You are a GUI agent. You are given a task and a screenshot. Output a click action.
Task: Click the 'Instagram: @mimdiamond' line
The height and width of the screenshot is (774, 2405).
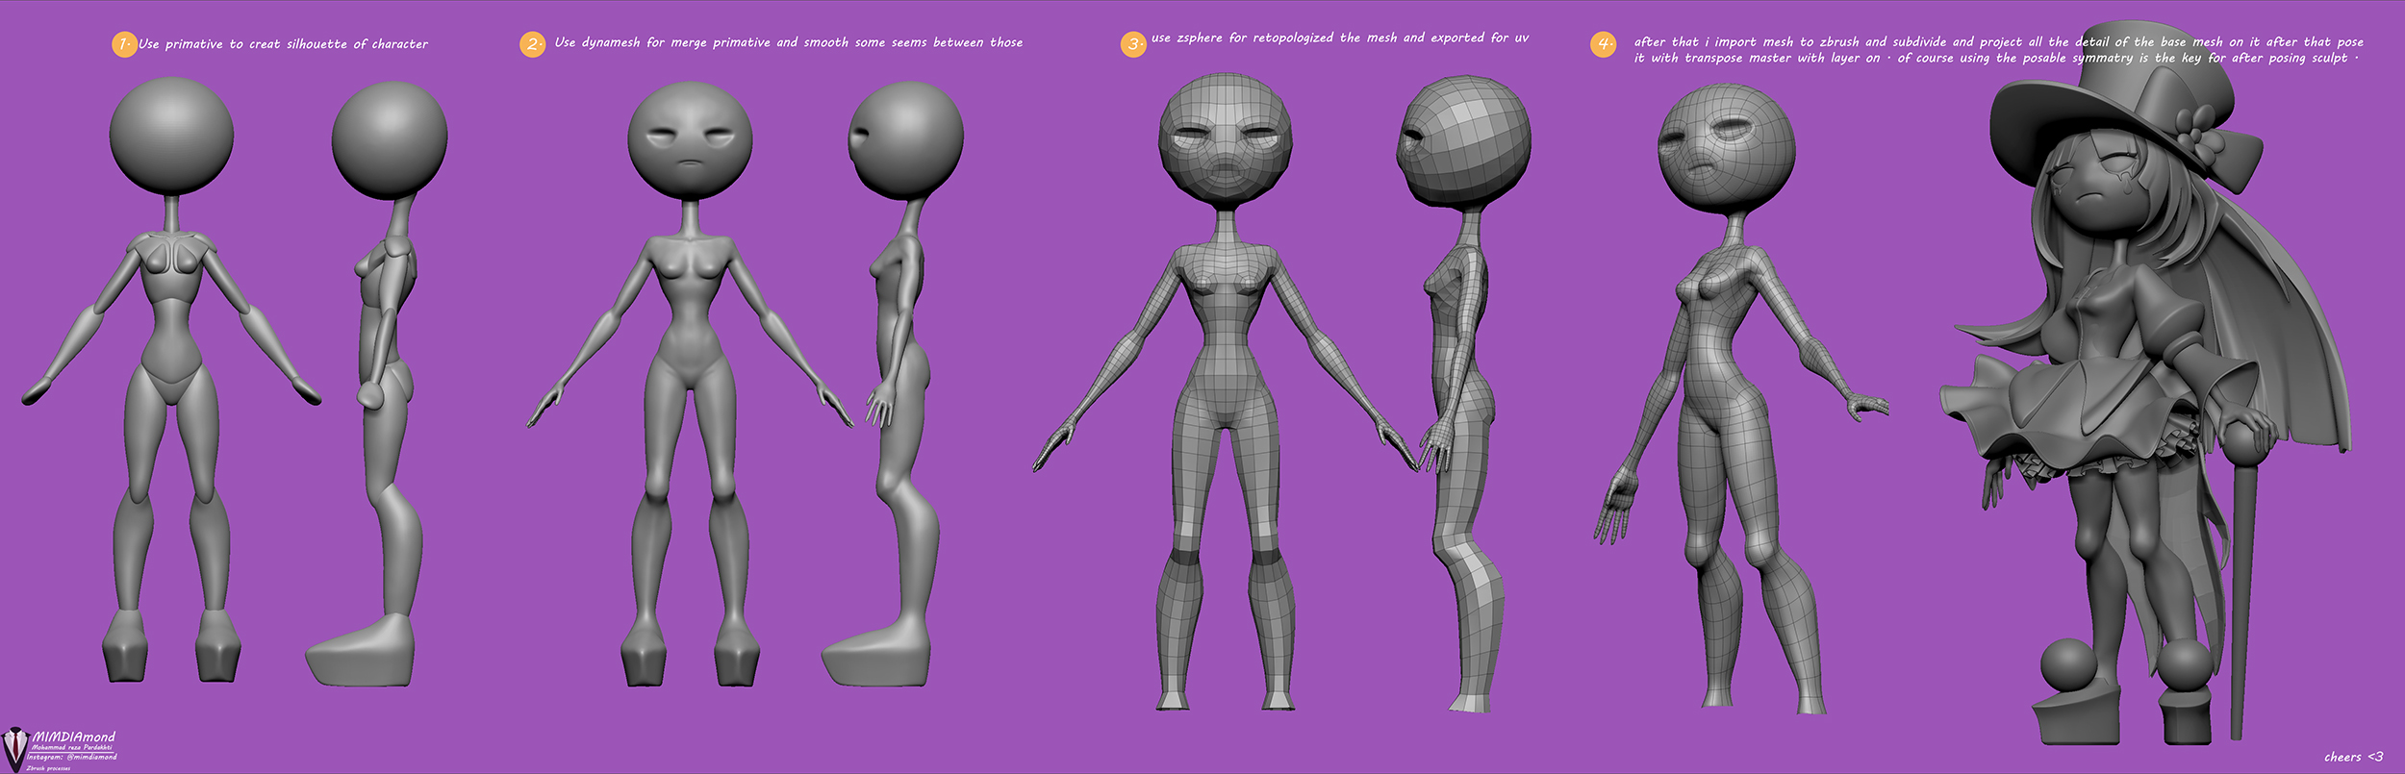pos(72,757)
